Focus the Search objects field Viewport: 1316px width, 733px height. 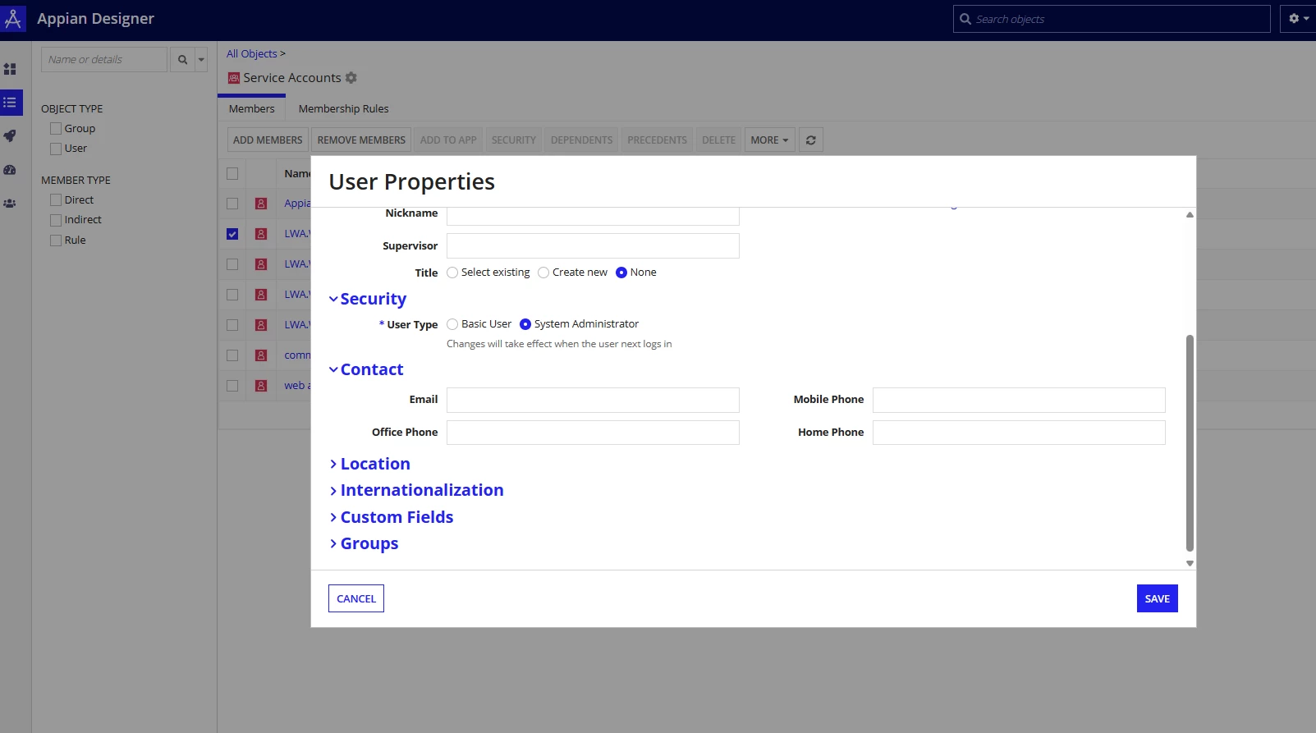point(1112,19)
